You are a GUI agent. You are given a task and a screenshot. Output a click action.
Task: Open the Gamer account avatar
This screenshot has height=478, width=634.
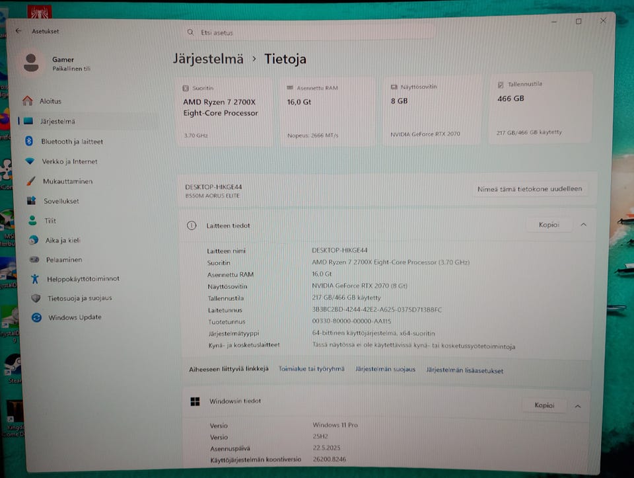[31, 63]
